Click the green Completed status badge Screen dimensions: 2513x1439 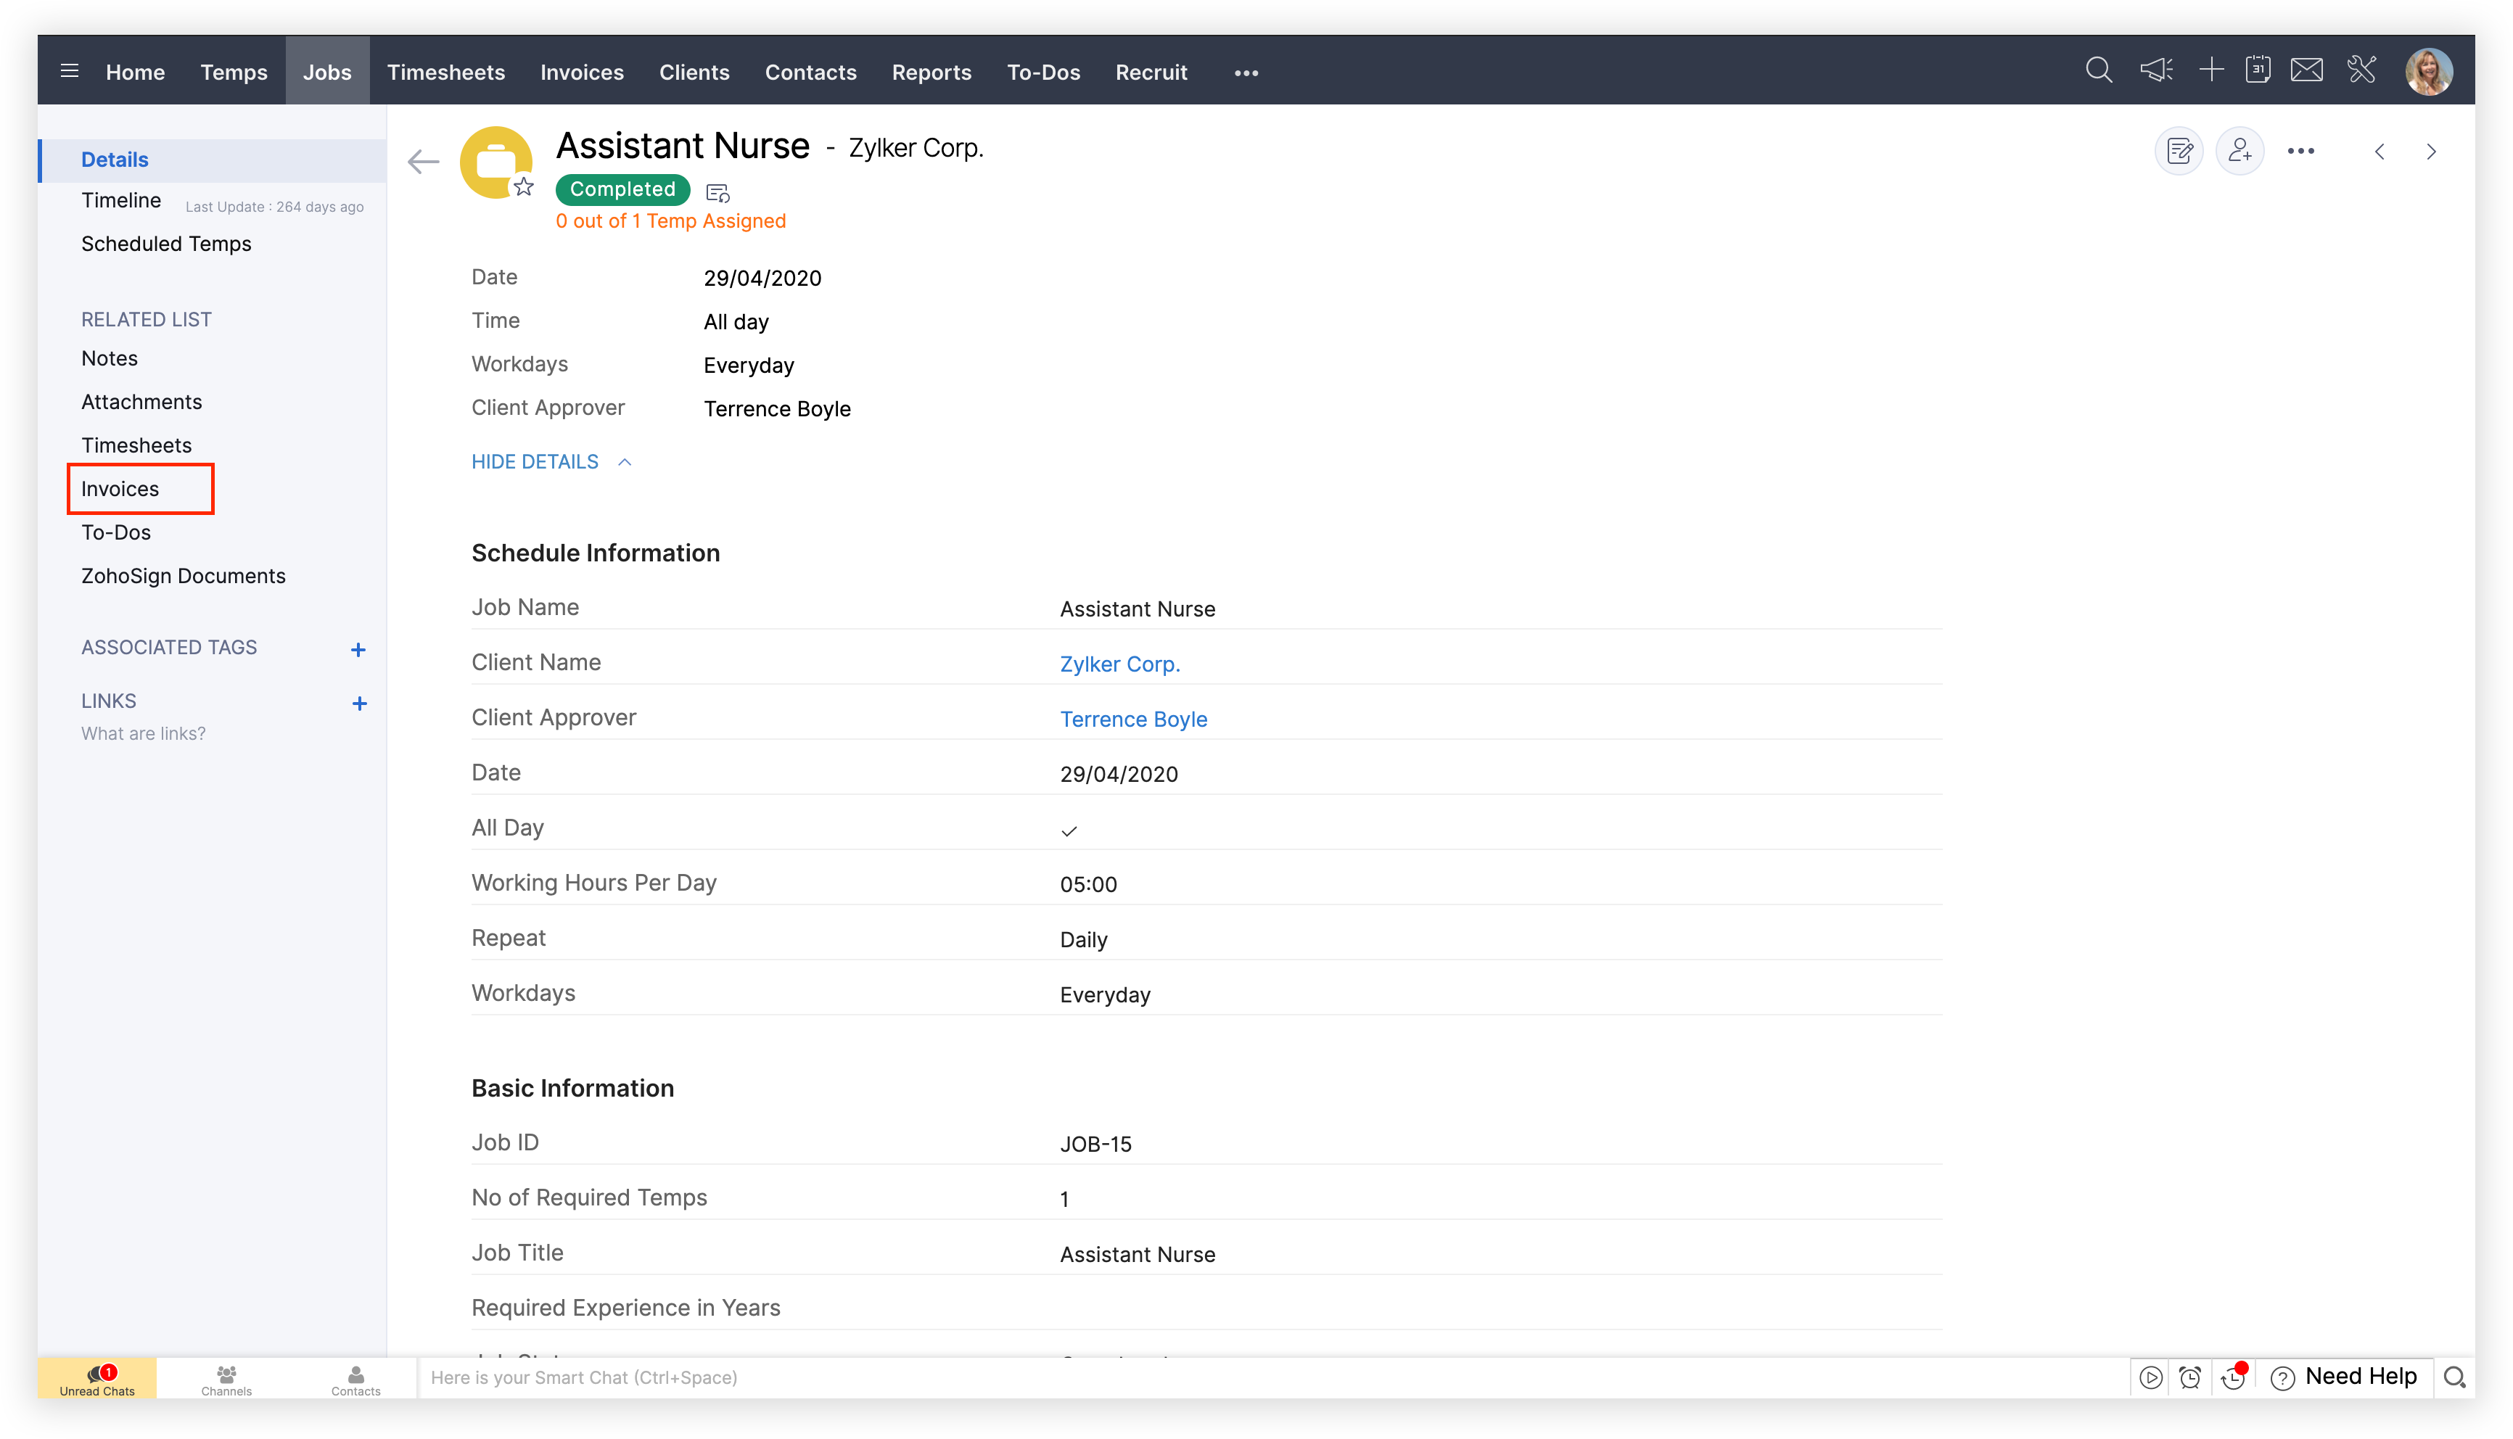[622, 189]
